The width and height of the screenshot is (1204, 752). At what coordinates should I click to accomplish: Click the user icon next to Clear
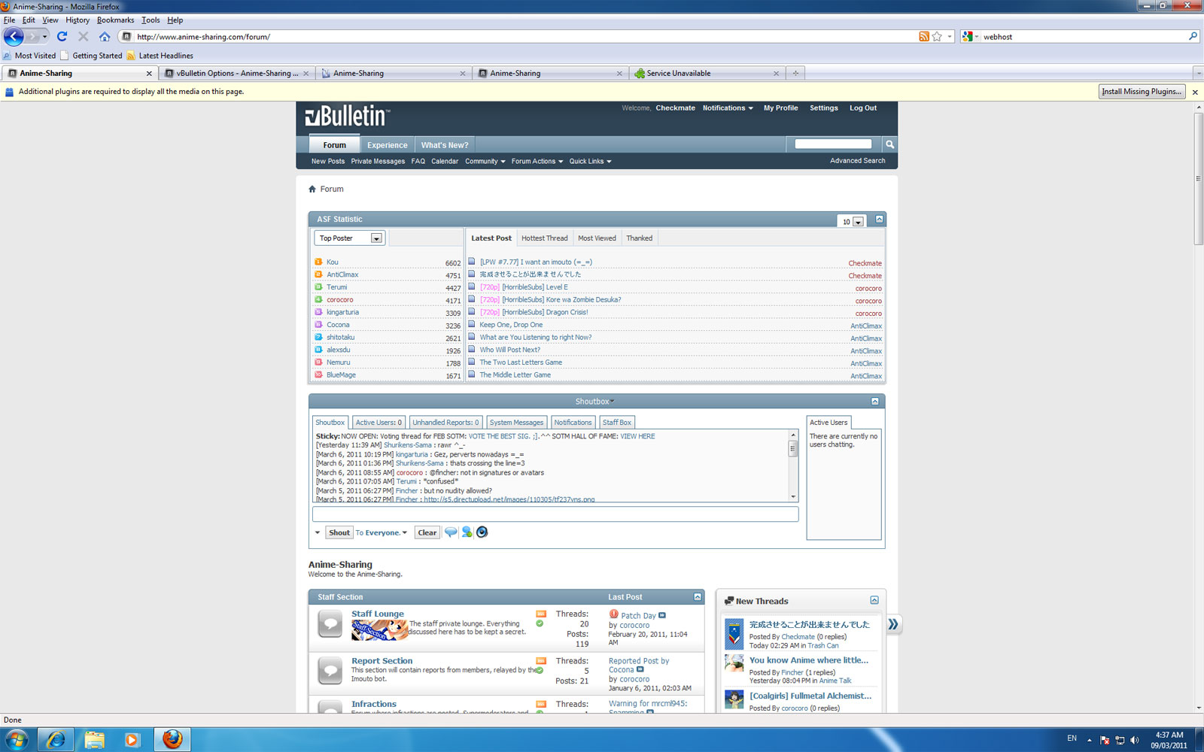pos(467,532)
